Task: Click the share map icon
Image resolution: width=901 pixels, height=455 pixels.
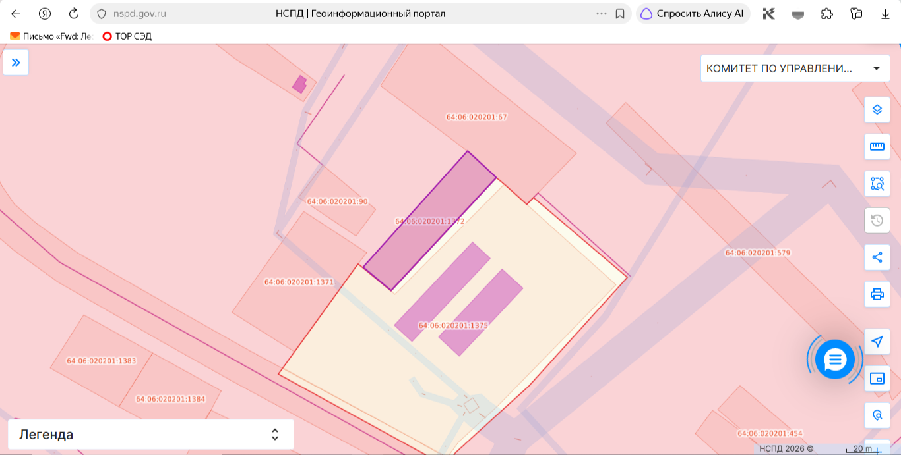Action: coord(877,257)
